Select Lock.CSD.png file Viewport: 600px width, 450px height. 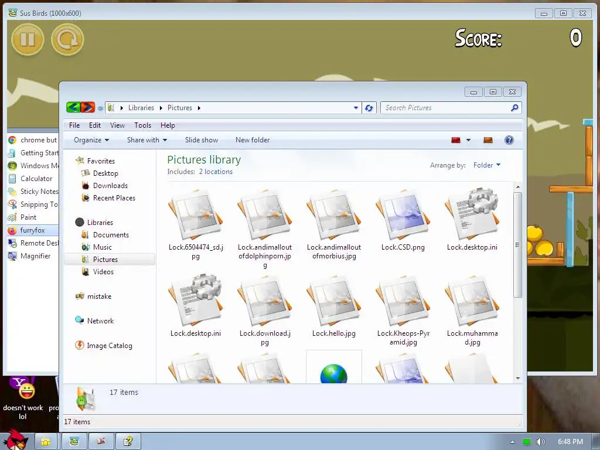[403, 220]
